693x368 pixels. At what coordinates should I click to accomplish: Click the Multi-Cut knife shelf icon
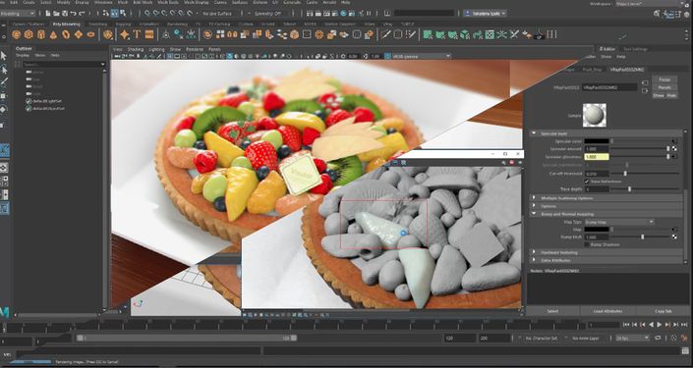pos(386,34)
